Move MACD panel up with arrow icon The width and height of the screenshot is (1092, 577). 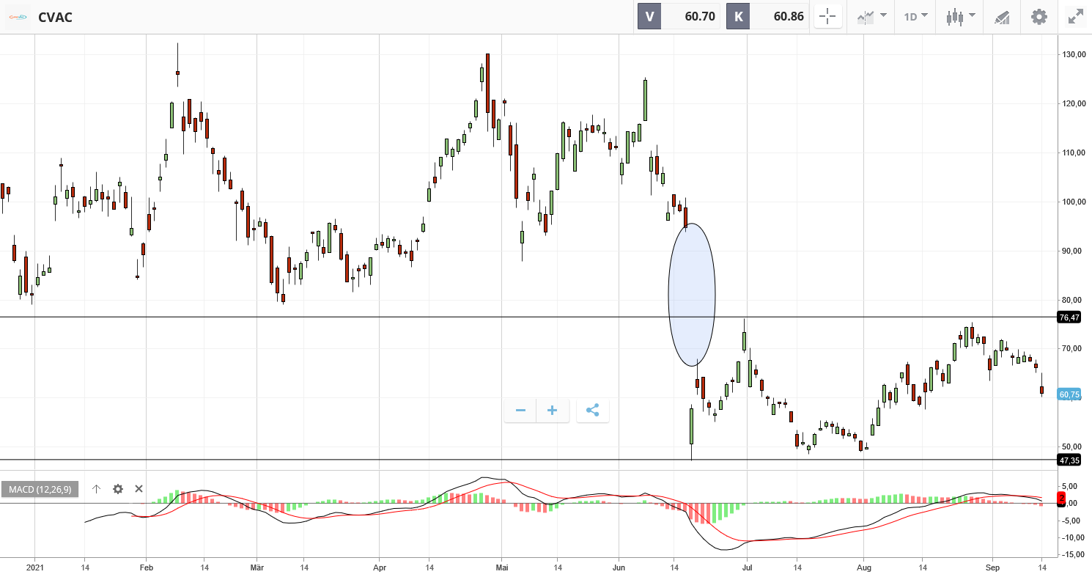96,489
